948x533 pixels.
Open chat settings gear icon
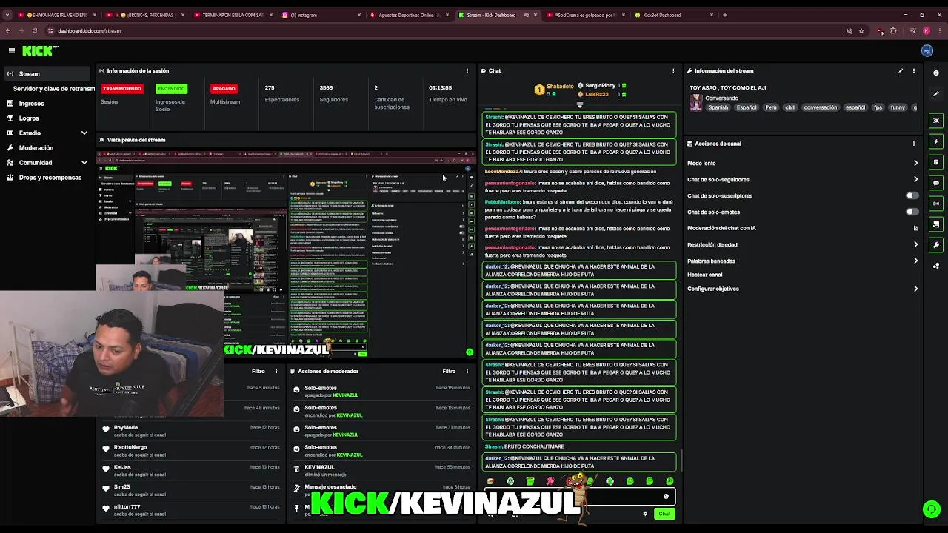pyautogui.click(x=645, y=514)
